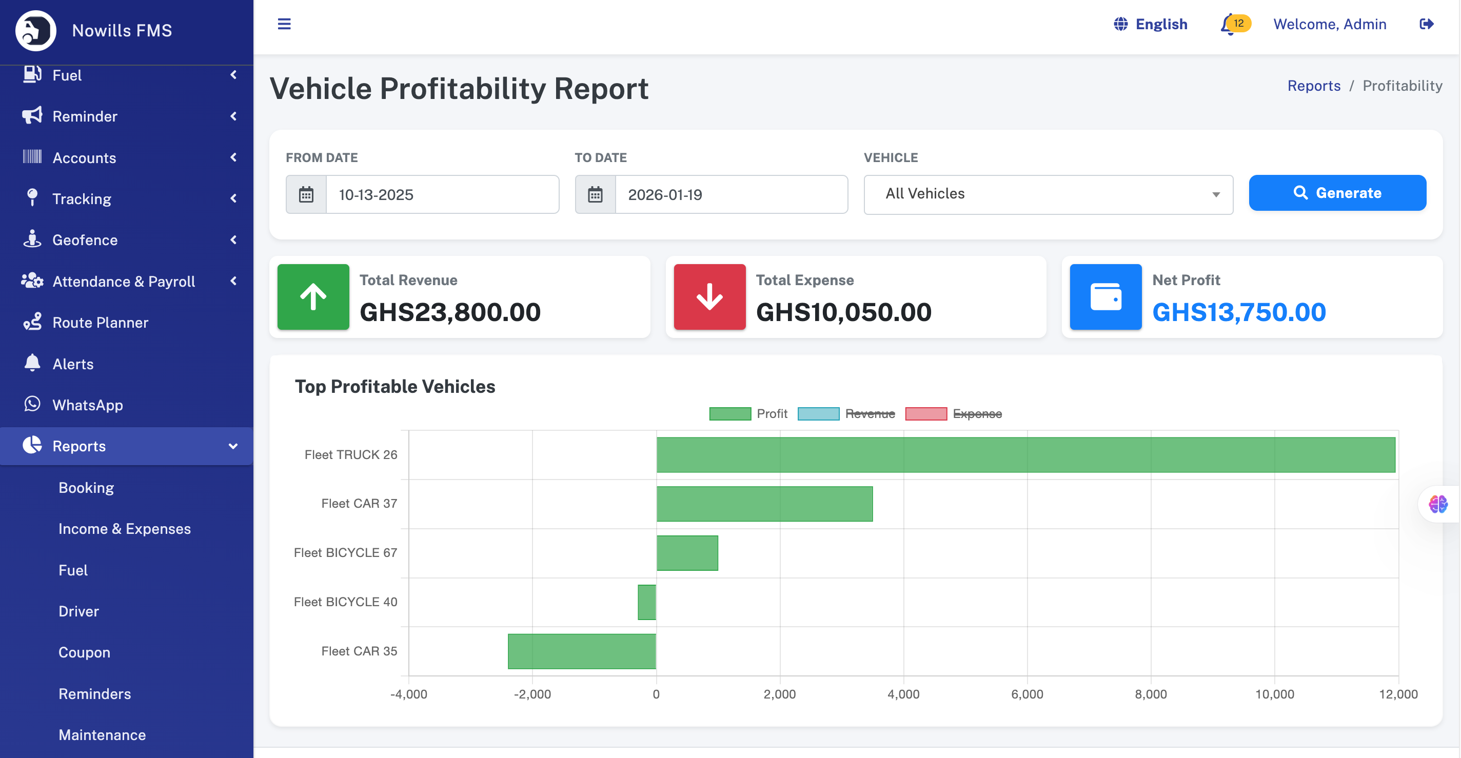The image size is (1461, 758).
Task: Click the hamburger sidebar toggle icon
Action: [x=284, y=24]
